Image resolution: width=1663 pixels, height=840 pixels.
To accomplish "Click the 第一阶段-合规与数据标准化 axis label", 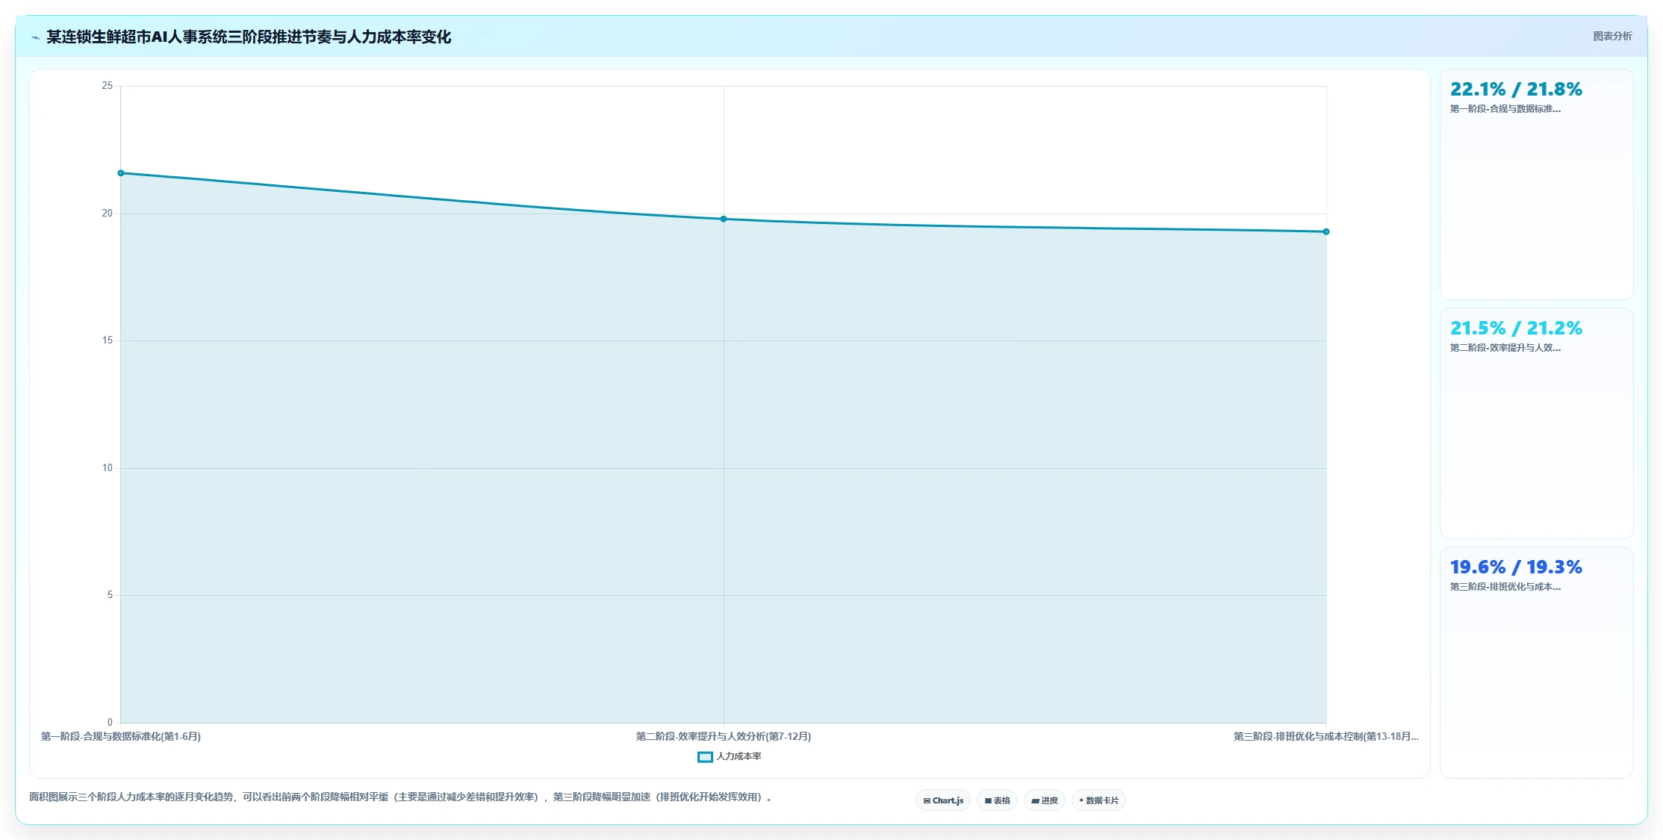I will (x=121, y=736).
